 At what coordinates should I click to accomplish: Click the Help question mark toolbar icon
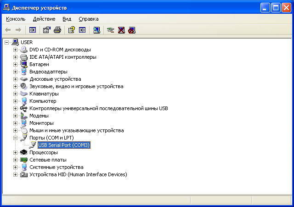[72, 30]
